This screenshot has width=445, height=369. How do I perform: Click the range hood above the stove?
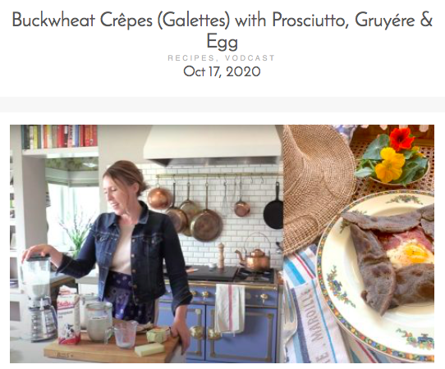click(x=213, y=145)
